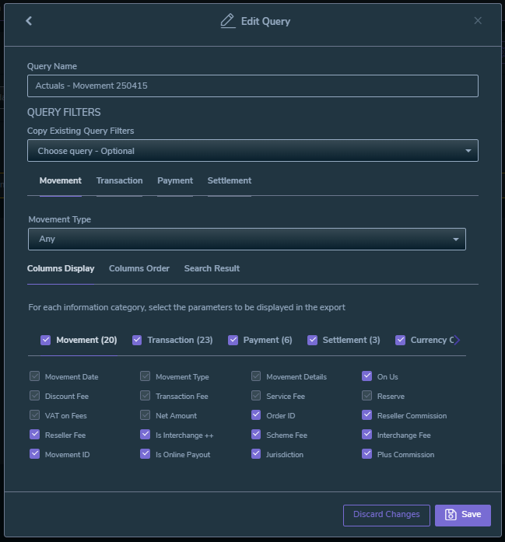Expand the Movement Type dropdown

247,239
